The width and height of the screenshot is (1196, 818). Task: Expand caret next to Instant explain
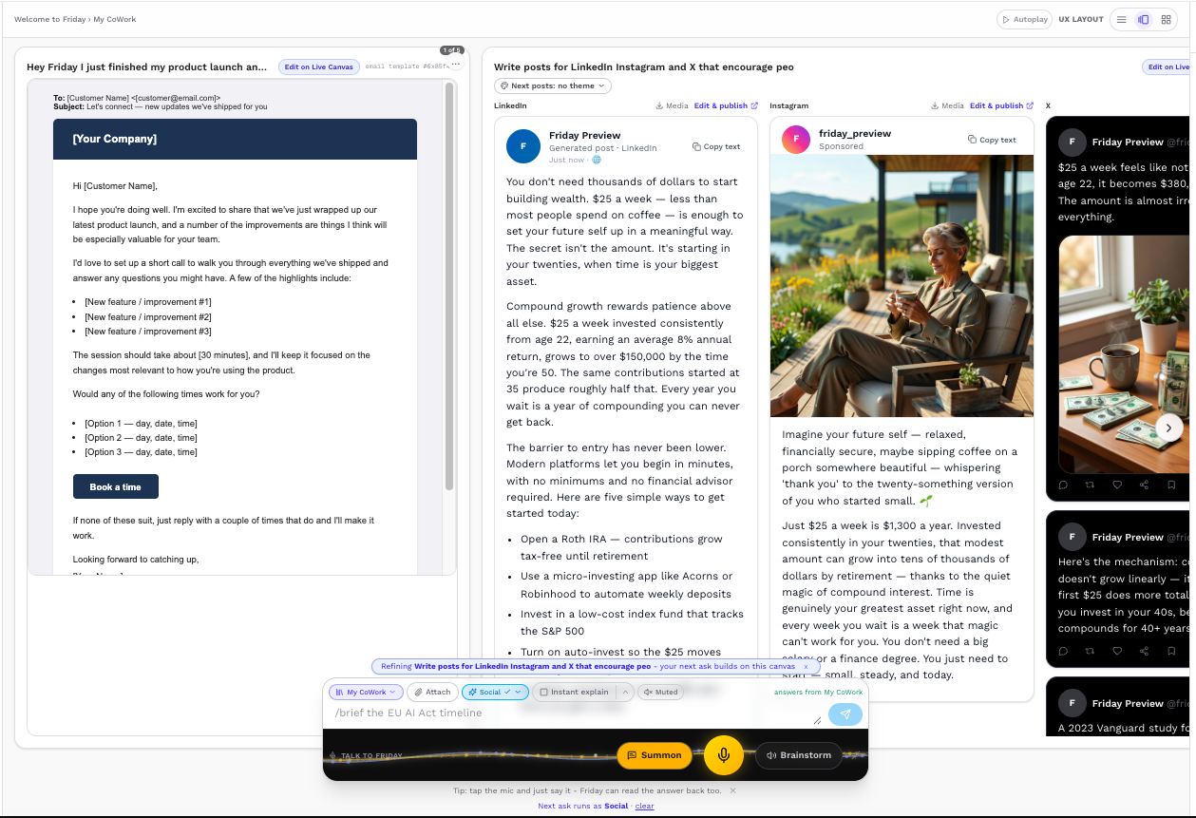tap(625, 692)
